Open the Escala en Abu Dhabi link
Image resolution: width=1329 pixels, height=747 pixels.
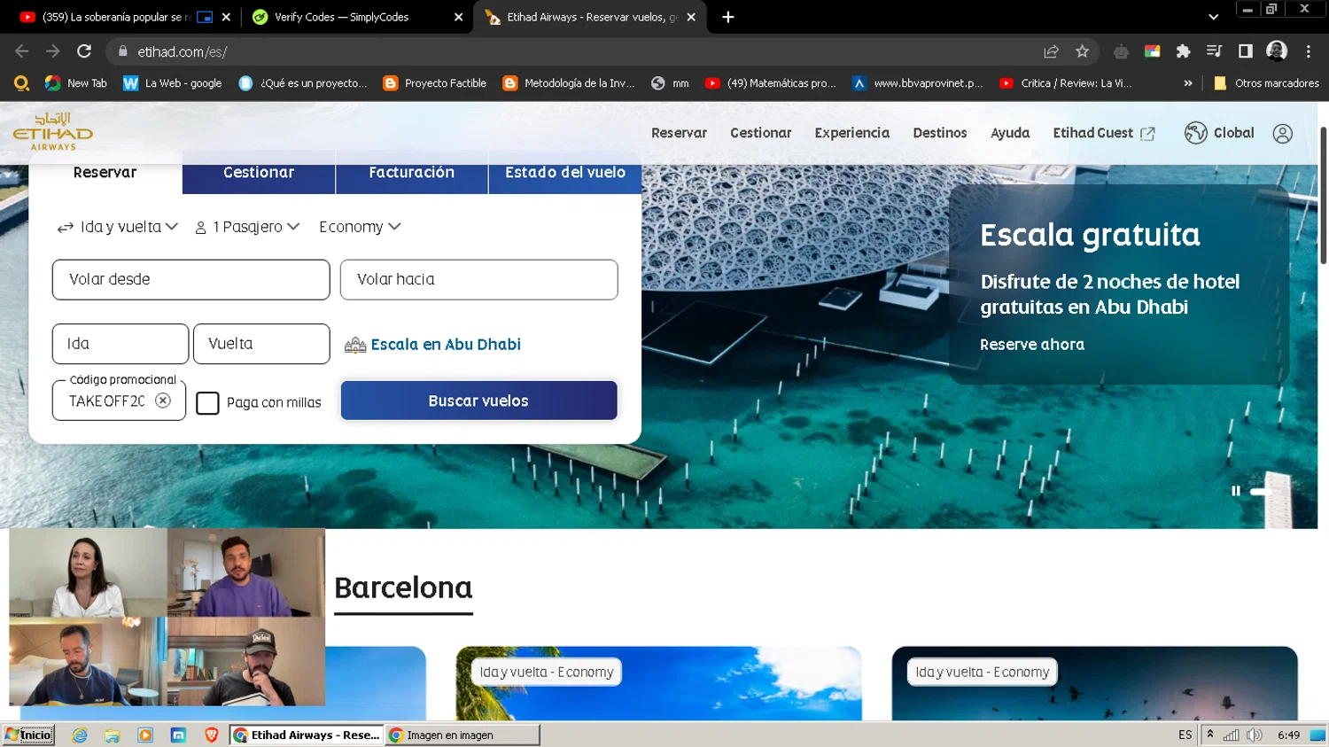tap(433, 345)
